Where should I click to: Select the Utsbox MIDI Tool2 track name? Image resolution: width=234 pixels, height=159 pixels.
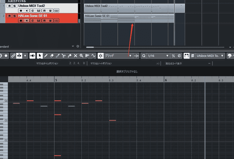pyautogui.click(x=31, y=6)
